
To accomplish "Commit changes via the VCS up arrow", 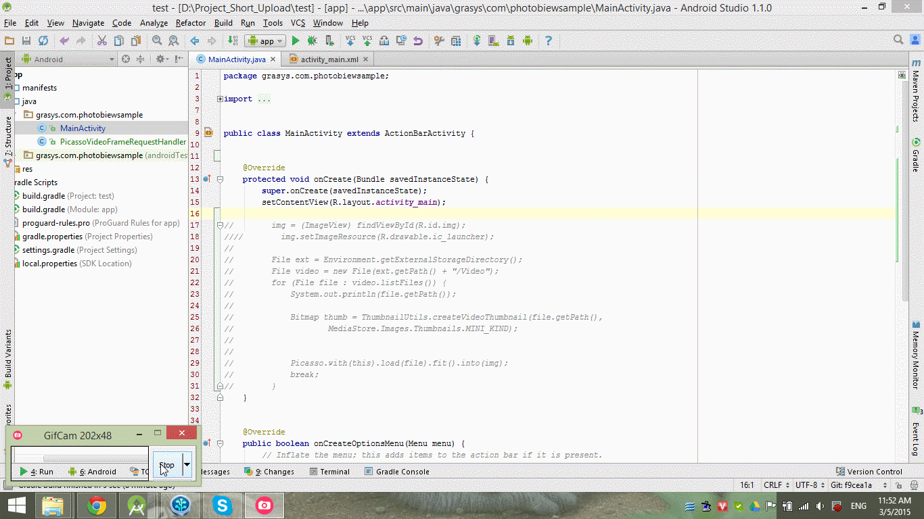I will coord(367,41).
